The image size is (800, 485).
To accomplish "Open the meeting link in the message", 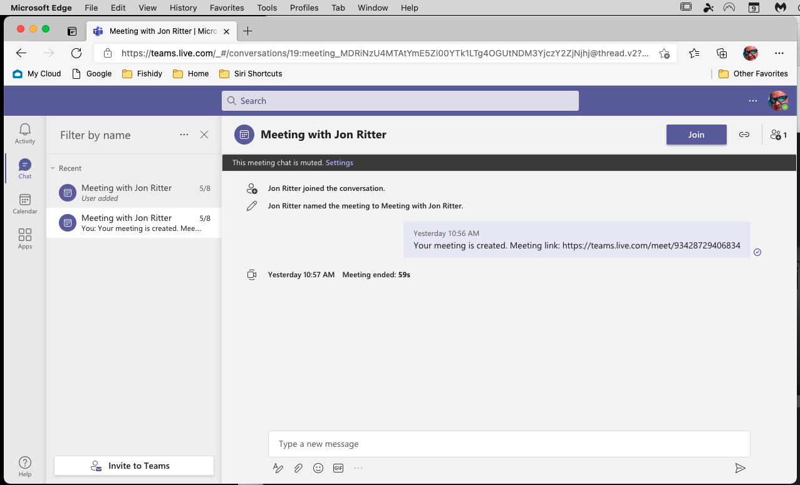I will [652, 245].
